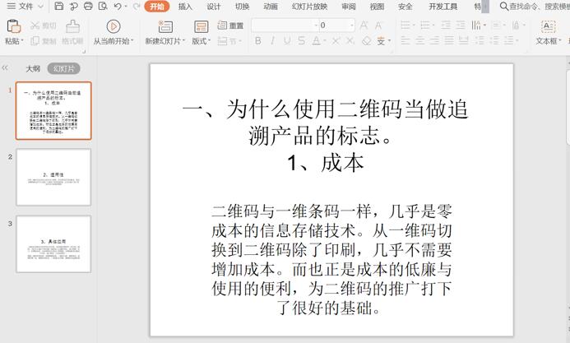Viewport: 570px width, 343px height.
Task: Click the New Slide icon
Action: tap(165, 26)
